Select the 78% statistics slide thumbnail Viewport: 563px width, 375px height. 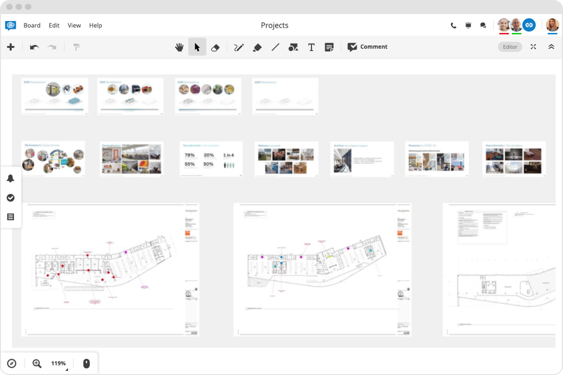[x=211, y=159]
